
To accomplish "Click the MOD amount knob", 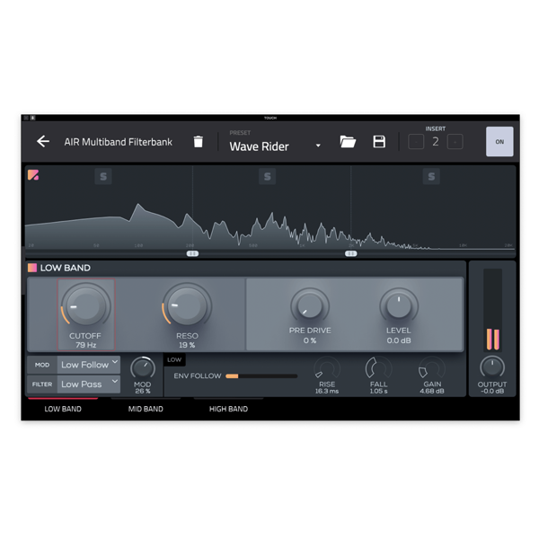I will (x=143, y=367).
